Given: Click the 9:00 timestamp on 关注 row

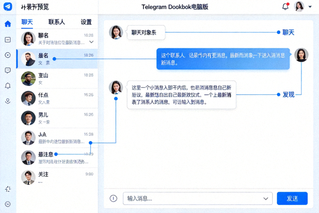Looking at the screenshot, I should pos(89,174).
